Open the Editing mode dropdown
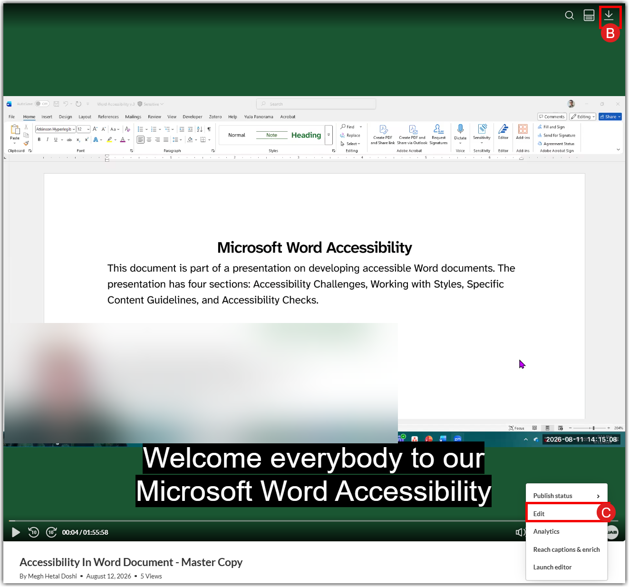 tap(583, 117)
